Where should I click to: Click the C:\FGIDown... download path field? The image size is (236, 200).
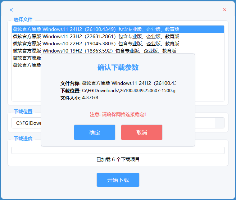(27, 123)
